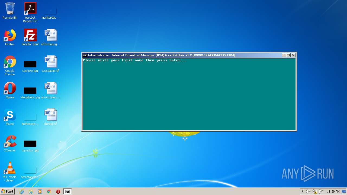Launch FileZilla Client shortcut
This screenshot has height=195, width=347.
(30, 37)
